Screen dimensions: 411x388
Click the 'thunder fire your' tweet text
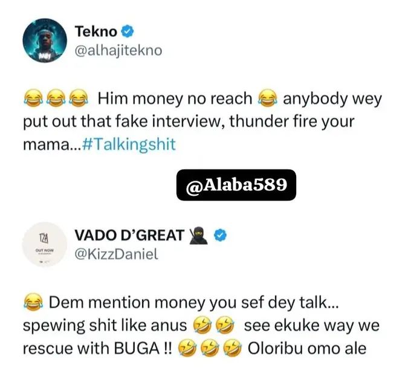(292, 121)
